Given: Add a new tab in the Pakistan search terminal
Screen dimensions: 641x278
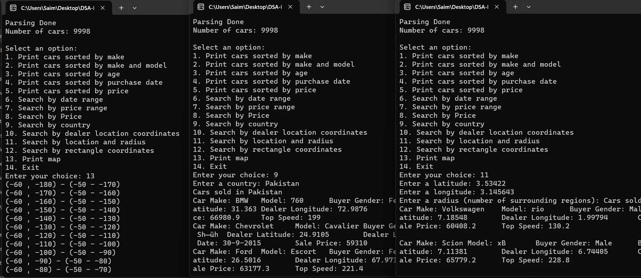Looking at the screenshot, I should click(309, 7).
